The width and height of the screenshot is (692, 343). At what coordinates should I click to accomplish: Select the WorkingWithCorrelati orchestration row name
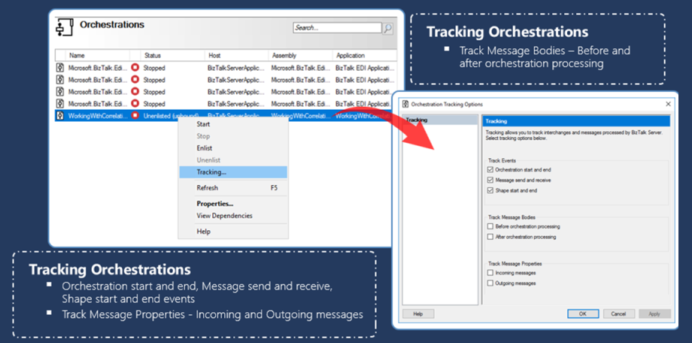tap(98, 116)
